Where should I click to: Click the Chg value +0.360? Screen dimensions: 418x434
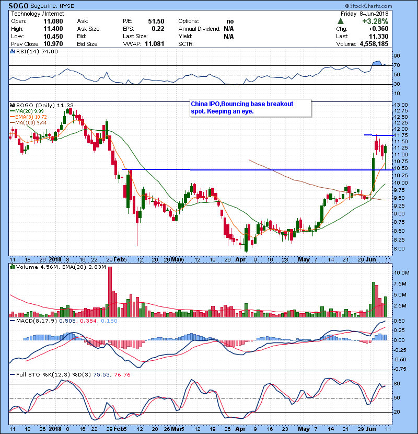(378, 29)
